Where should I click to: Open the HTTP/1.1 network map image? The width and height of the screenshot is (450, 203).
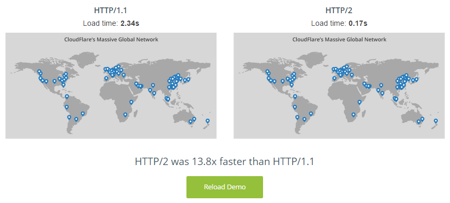pyautogui.click(x=111, y=85)
